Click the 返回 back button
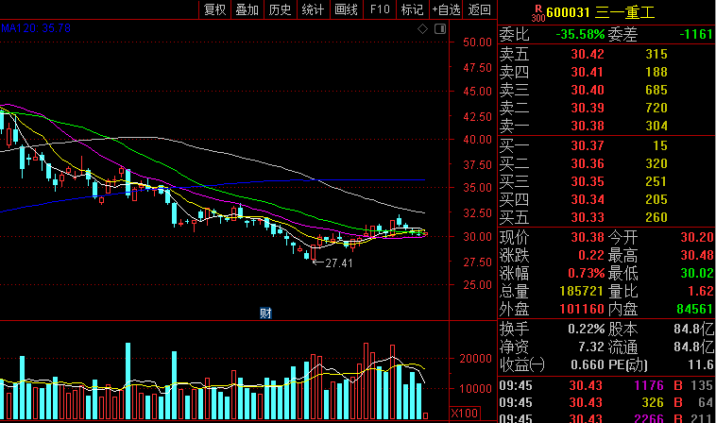This screenshot has height=423, width=716. pos(480,9)
